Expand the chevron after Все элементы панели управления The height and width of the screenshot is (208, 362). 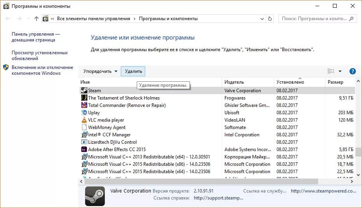pos(134,19)
